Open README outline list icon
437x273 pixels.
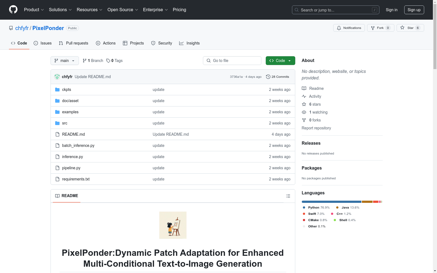[x=288, y=196]
